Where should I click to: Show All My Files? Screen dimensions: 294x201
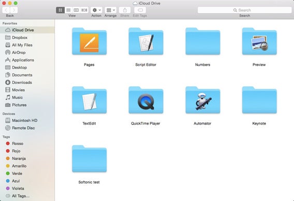(27, 45)
